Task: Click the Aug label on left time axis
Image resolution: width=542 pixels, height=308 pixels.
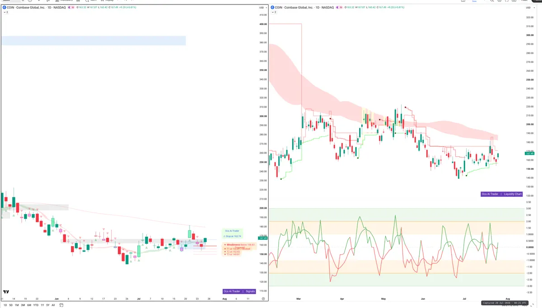Action: tap(225, 299)
